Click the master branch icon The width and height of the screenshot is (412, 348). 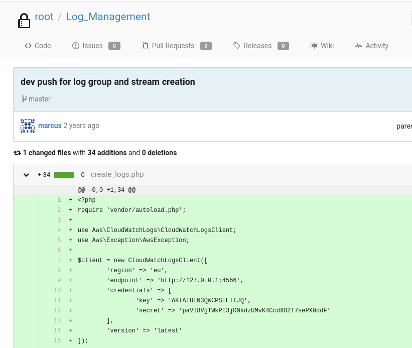[x=24, y=99]
